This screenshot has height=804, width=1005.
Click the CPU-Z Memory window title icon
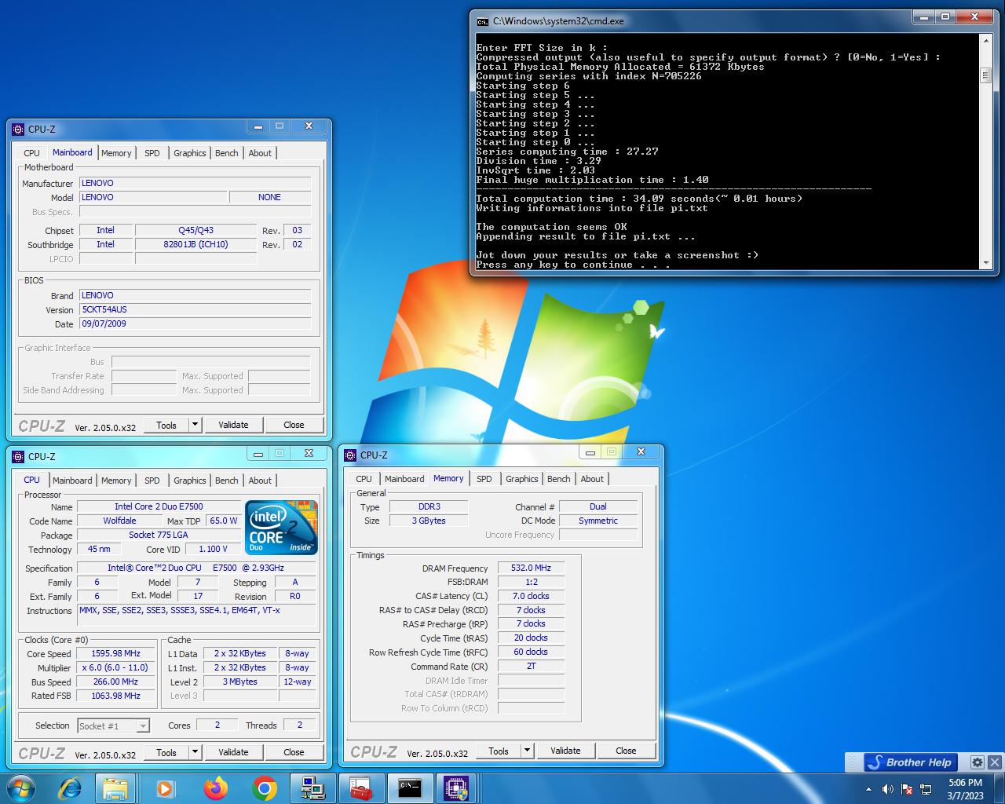351,455
